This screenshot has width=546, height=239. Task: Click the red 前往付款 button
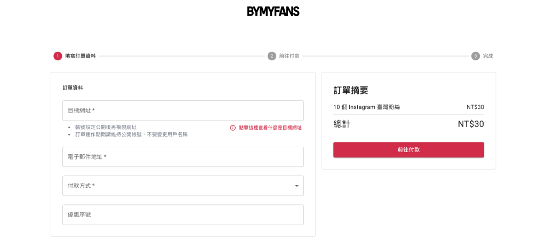408,150
